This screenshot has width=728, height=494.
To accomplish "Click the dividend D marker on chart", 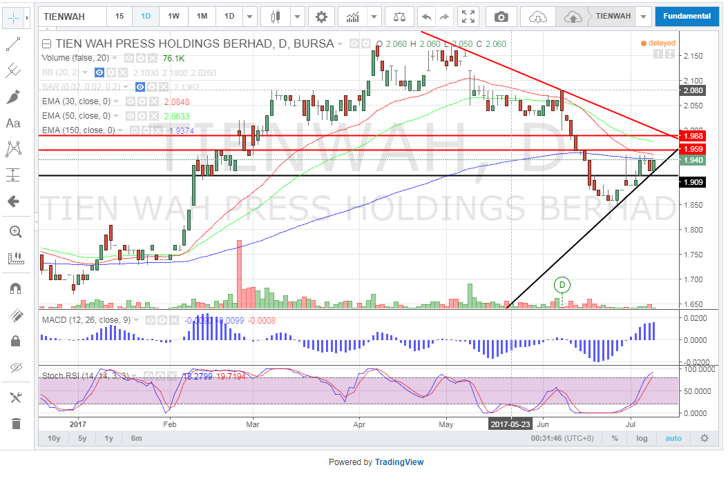I will tap(562, 285).
